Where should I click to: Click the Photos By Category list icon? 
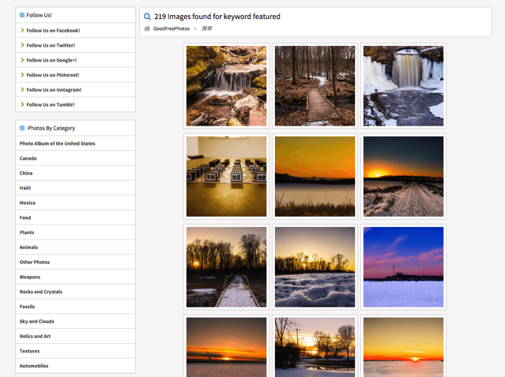22,128
